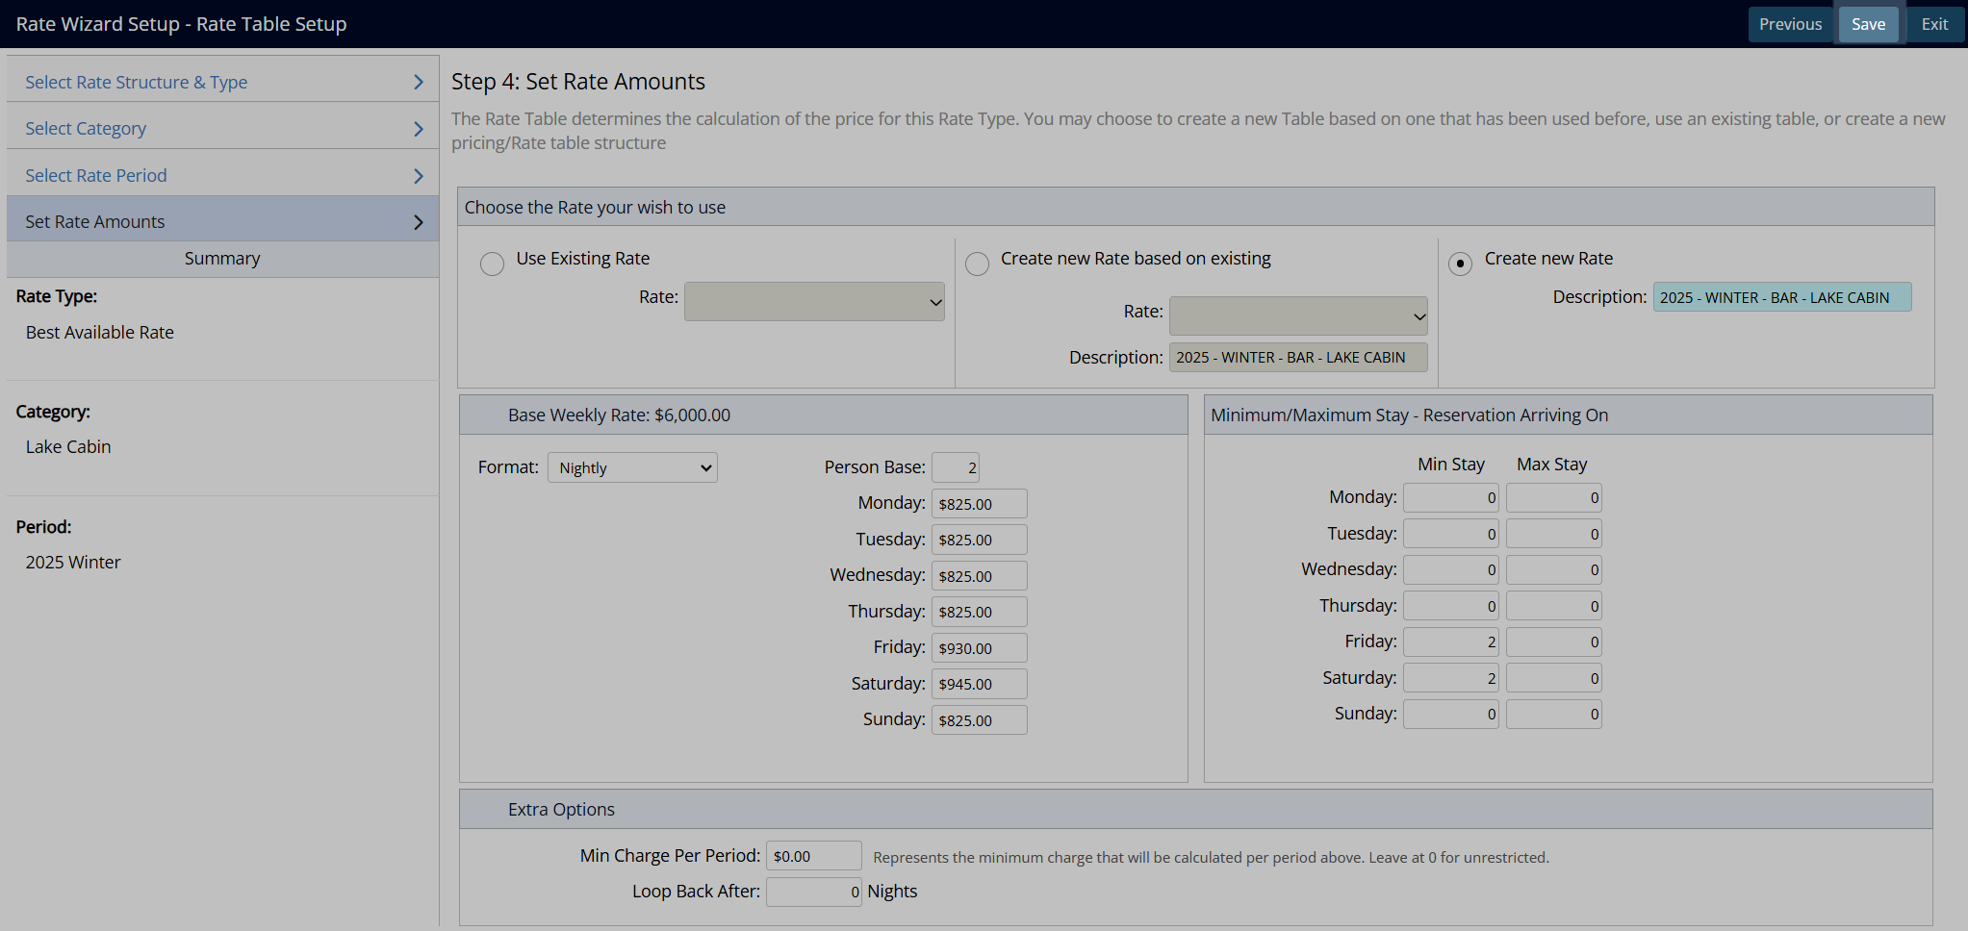Click the Choose the Rate header
Image resolution: width=1968 pixels, height=931 pixels.
coord(1195,207)
